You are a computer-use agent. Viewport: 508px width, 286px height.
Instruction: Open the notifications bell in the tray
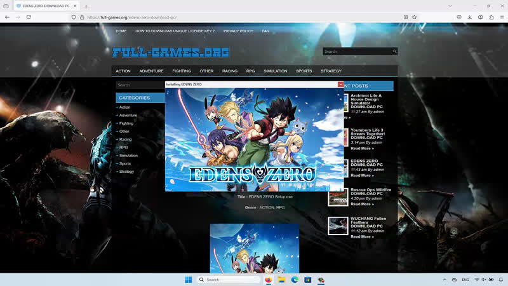click(501, 280)
